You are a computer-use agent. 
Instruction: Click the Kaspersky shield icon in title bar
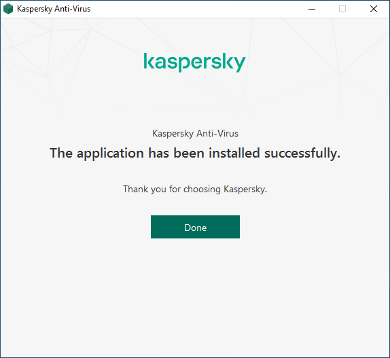point(8,9)
